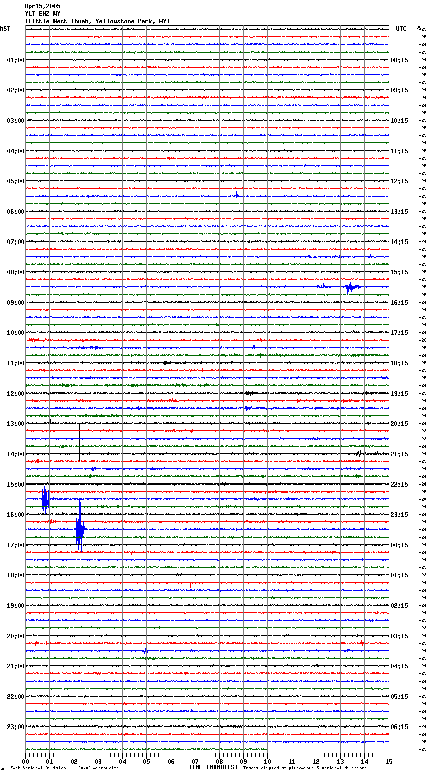Click minute tick label 05 on axis

pyautogui.click(x=146, y=761)
